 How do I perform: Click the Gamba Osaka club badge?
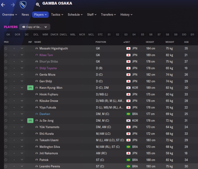23,4
